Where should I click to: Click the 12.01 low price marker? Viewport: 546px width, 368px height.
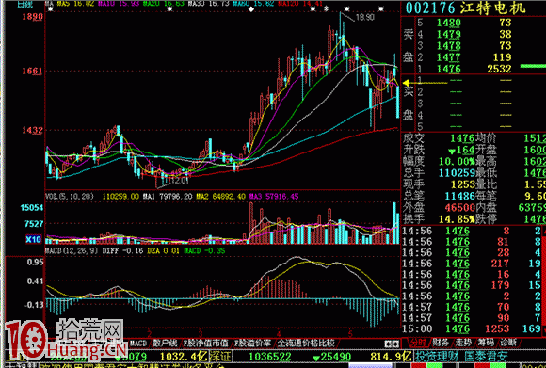(179, 181)
